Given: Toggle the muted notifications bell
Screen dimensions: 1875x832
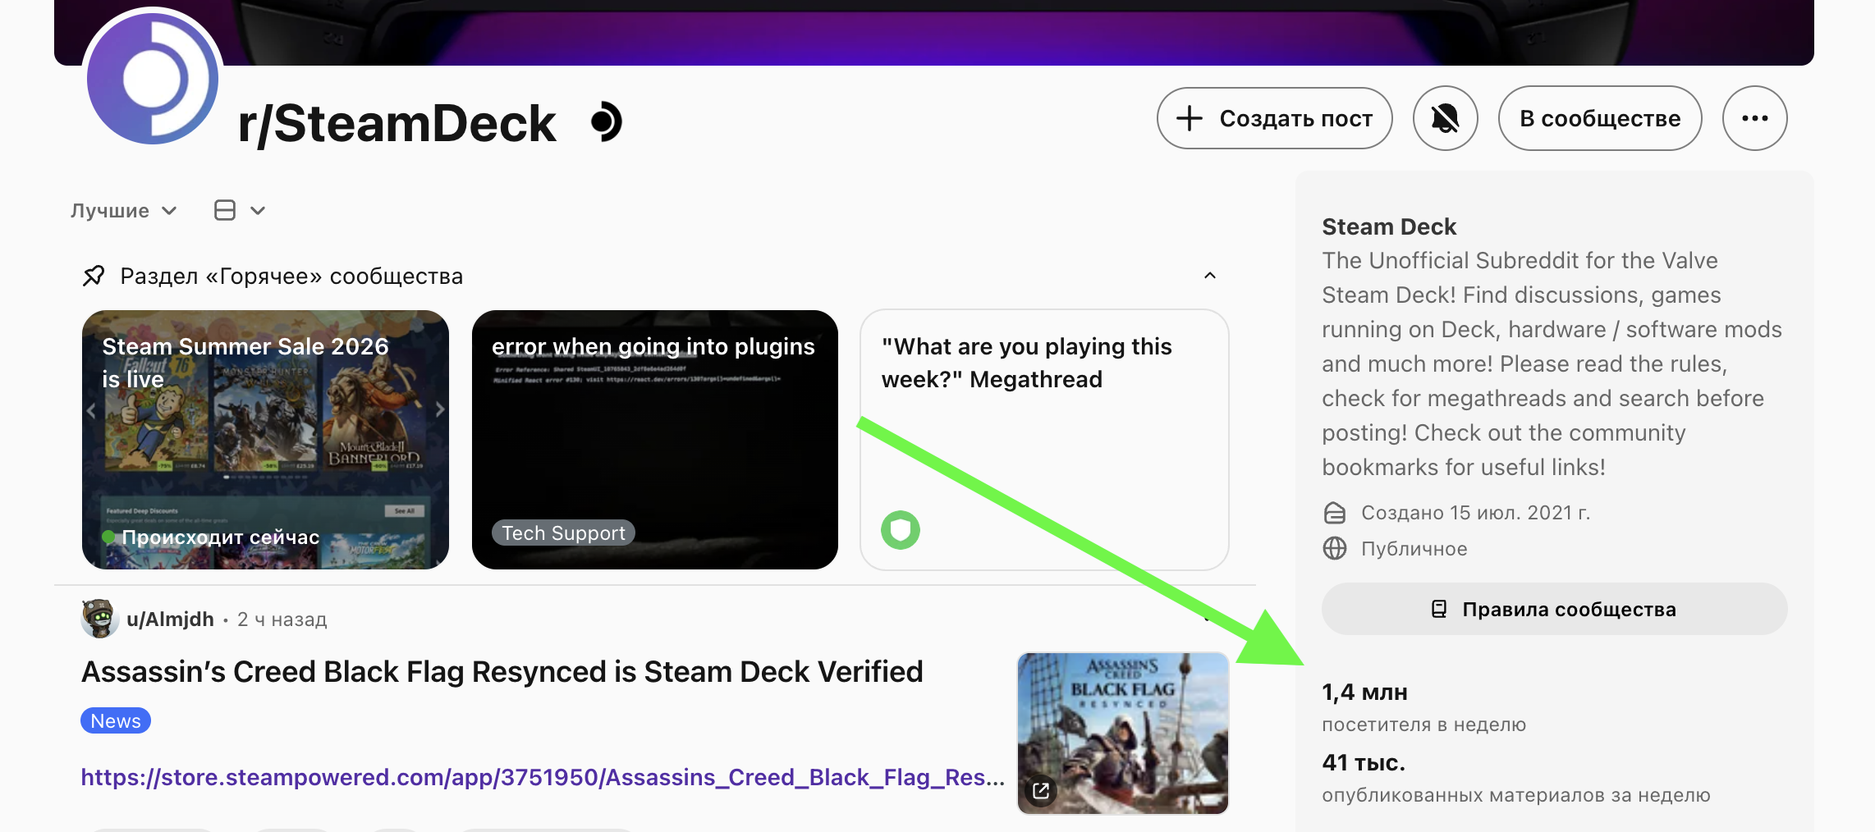Looking at the screenshot, I should point(1445,118).
